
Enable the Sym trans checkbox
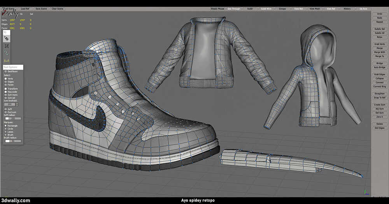pyautogui.click(x=5, y=95)
